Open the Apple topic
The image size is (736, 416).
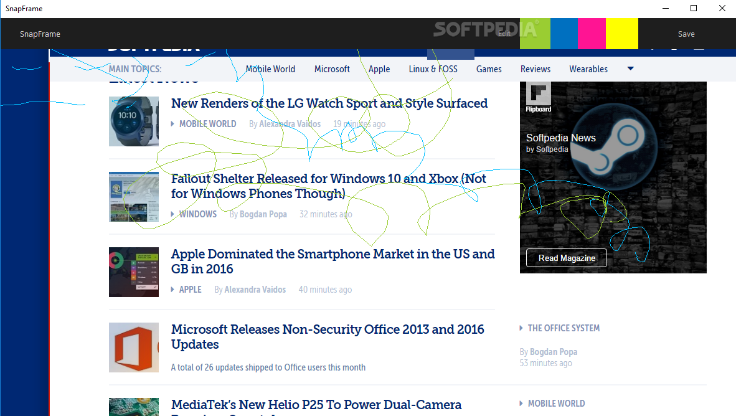[x=379, y=69]
